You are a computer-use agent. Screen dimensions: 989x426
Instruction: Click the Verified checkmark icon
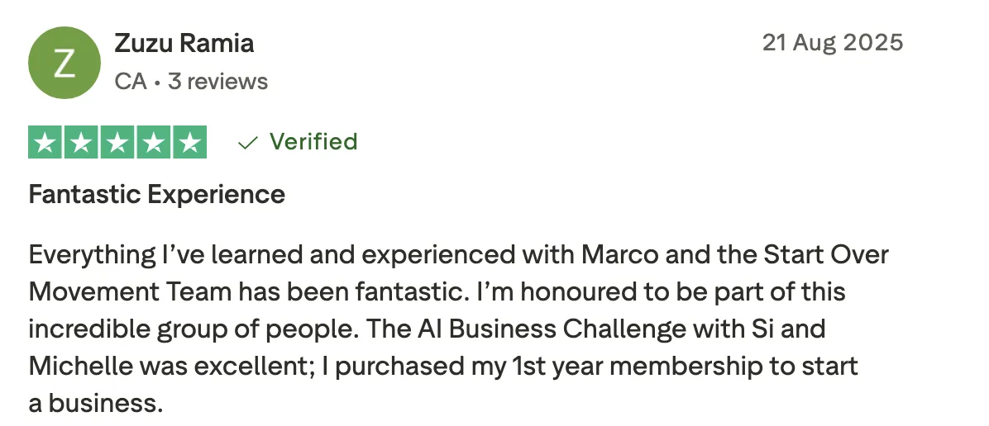pyautogui.click(x=248, y=144)
